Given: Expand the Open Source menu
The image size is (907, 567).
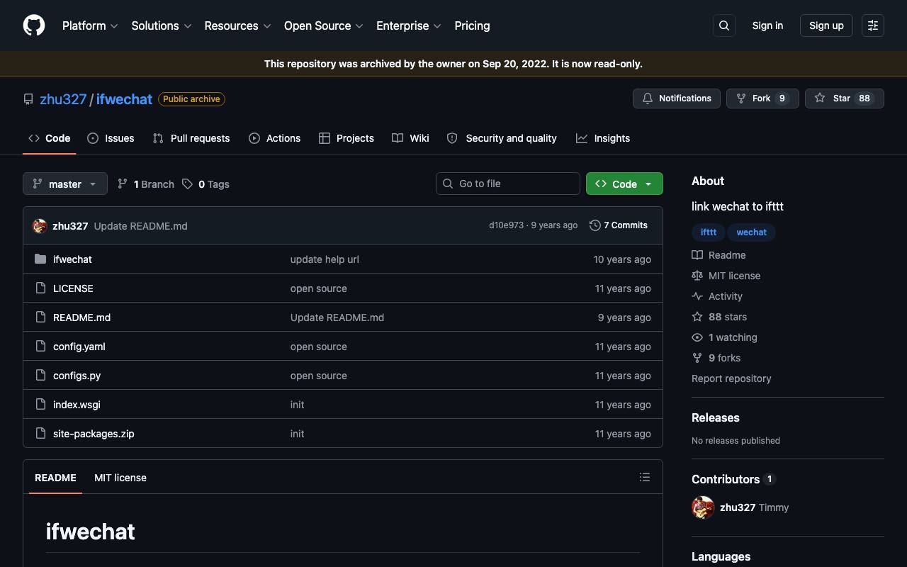Looking at the screenshot, I should (x=324, y=26).
